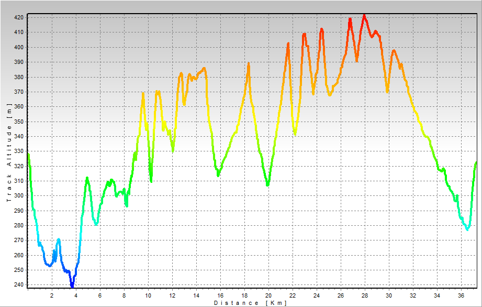Select the orange peak near 21.6 km
This screenshot has height=307, width=482.
(288, 44)
